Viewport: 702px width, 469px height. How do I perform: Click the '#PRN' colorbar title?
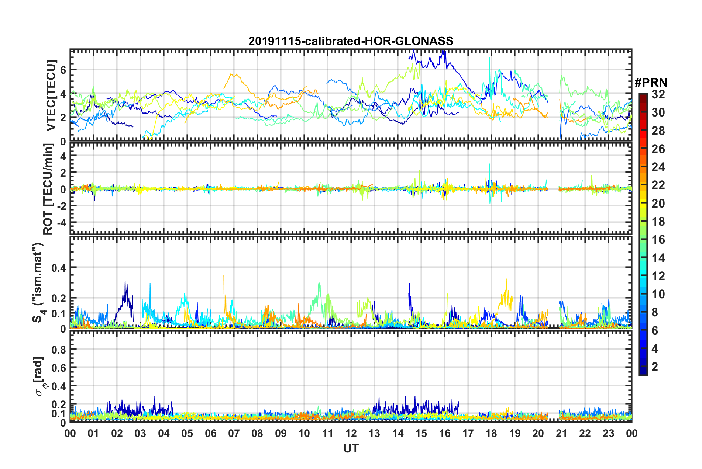point(651,83)
